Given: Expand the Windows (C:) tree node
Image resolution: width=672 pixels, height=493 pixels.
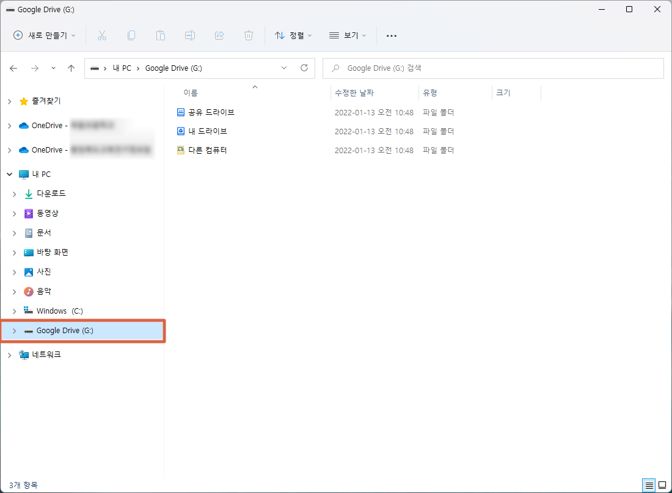Looking at the screenshot, I should [14, 311].
